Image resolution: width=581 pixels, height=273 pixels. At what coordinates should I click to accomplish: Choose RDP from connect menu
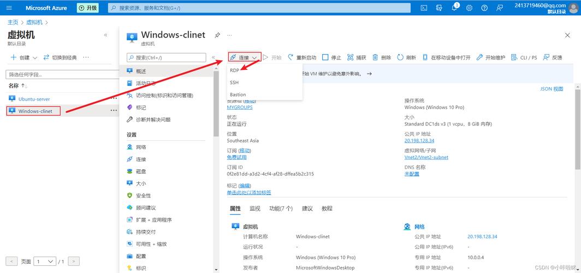(235, 70)
